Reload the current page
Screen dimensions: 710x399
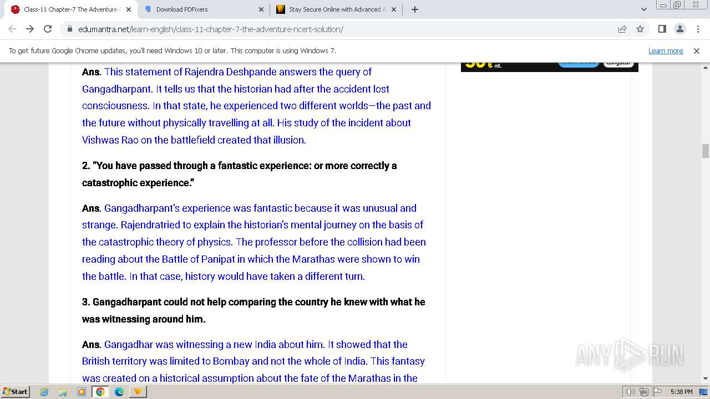[x=48, y=29]
